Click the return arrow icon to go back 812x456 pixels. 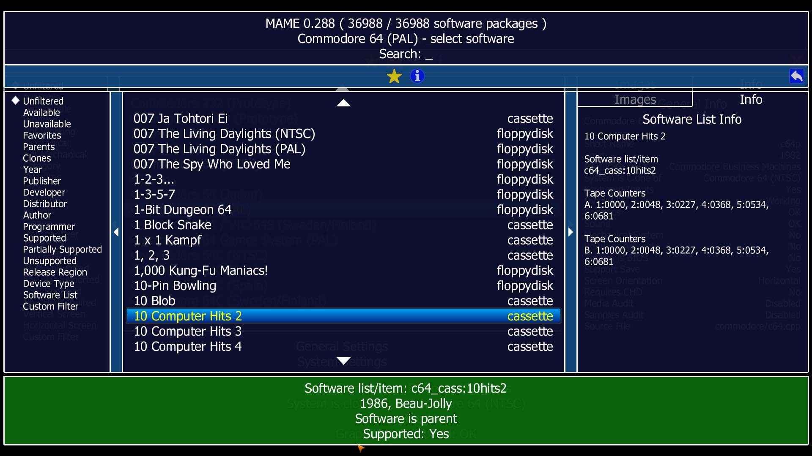pyautogui.click(x=797, y=76)
